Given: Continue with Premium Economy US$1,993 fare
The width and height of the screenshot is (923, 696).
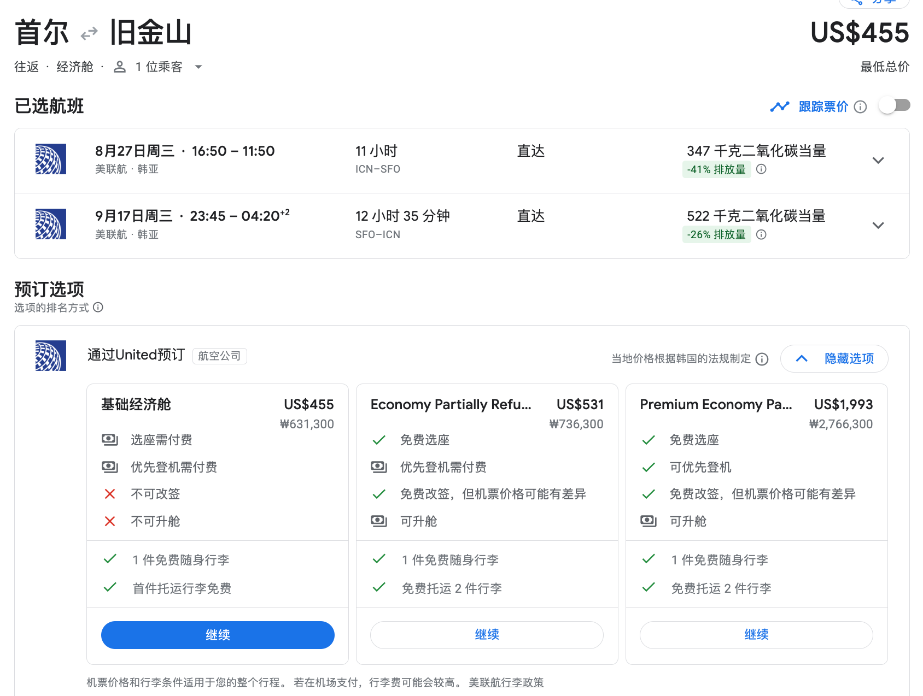Looking at the screenshot, I should 756,635.
